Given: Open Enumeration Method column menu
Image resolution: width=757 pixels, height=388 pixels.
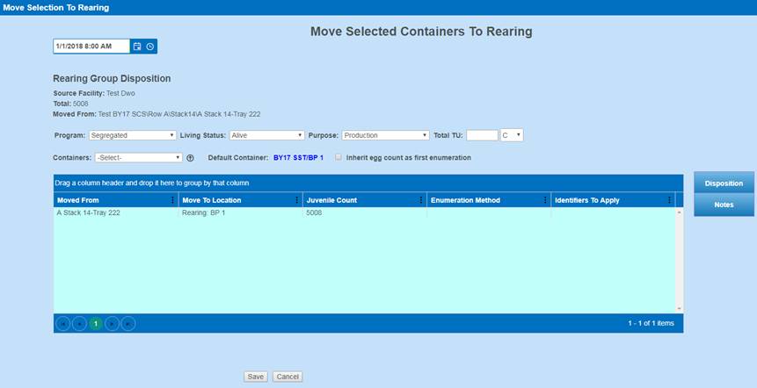Looking at the screenshot, I should click(545, 200).
